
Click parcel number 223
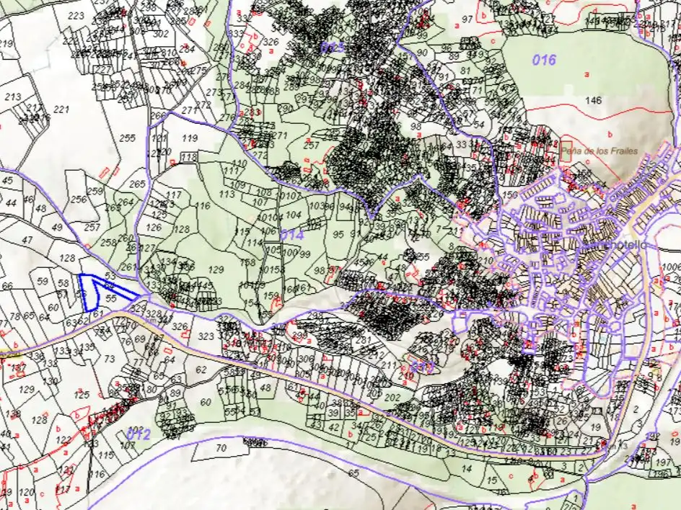click(x=76, y=16)
